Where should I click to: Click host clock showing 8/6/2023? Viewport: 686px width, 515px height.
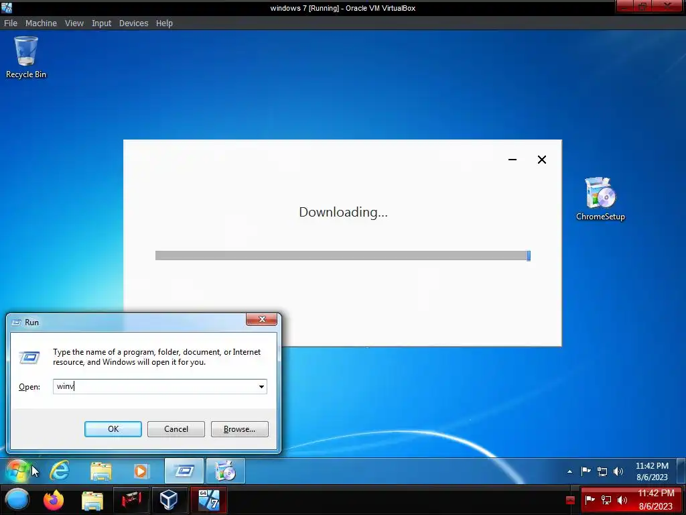click(x=655, y=507)
